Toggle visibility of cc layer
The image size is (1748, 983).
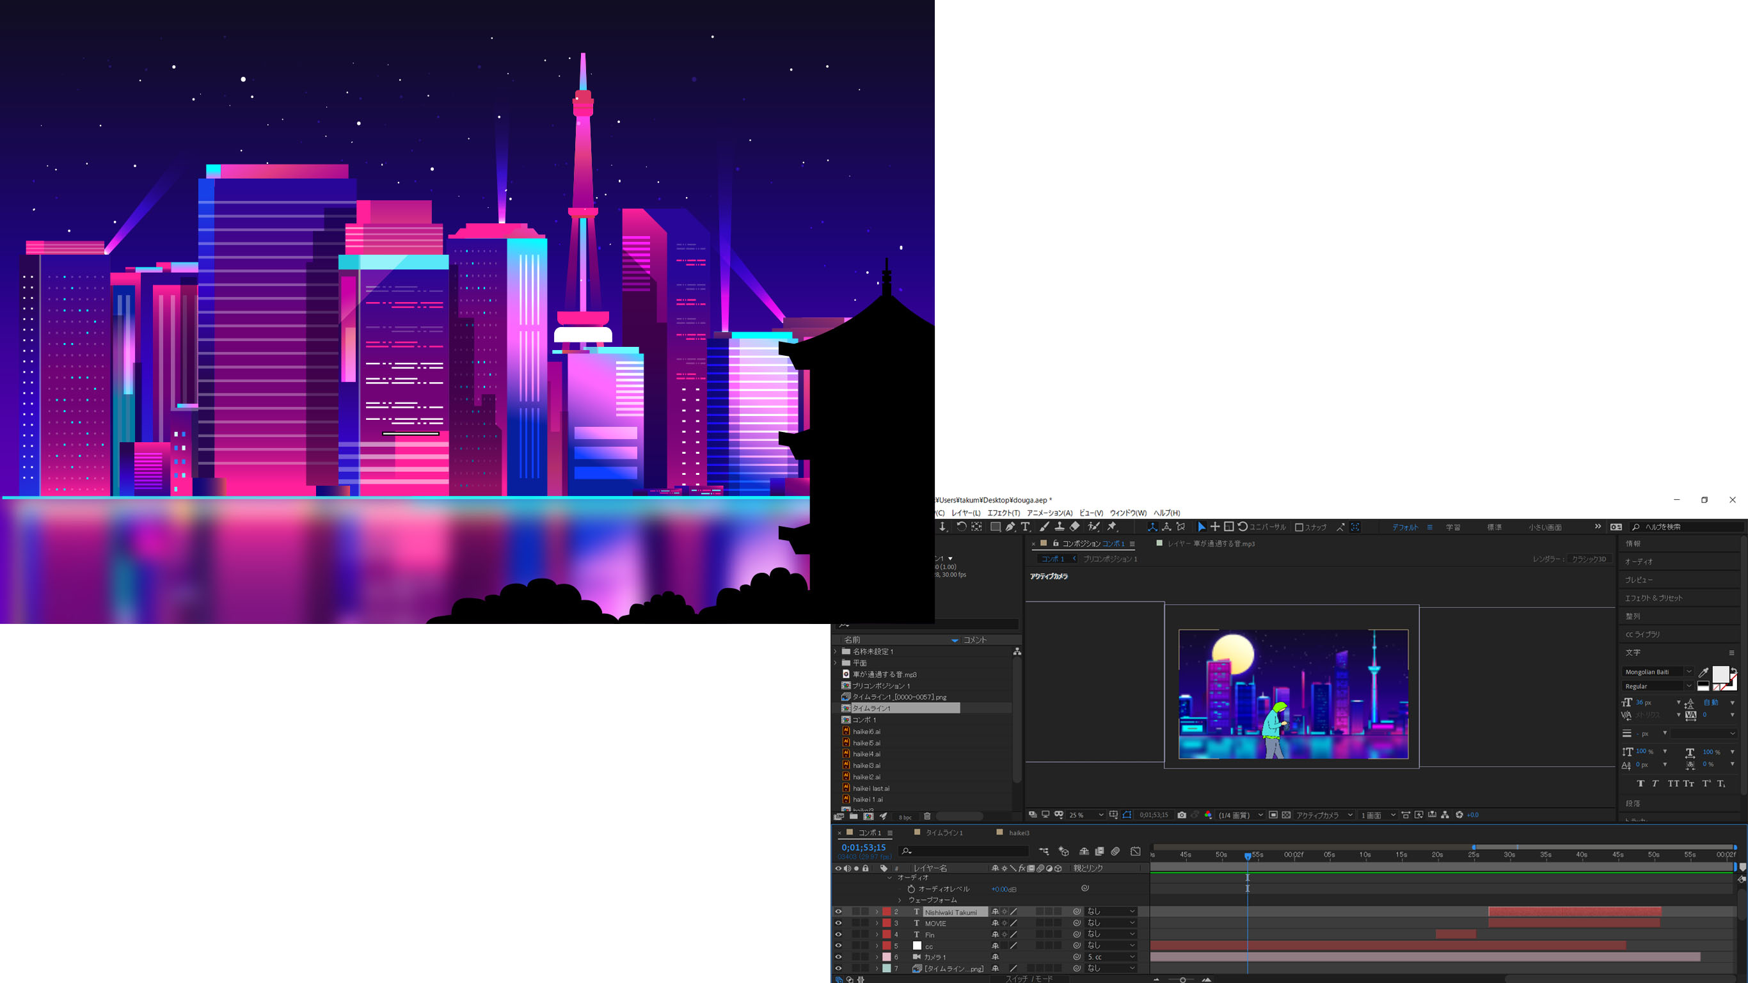[x=838, y=946]
